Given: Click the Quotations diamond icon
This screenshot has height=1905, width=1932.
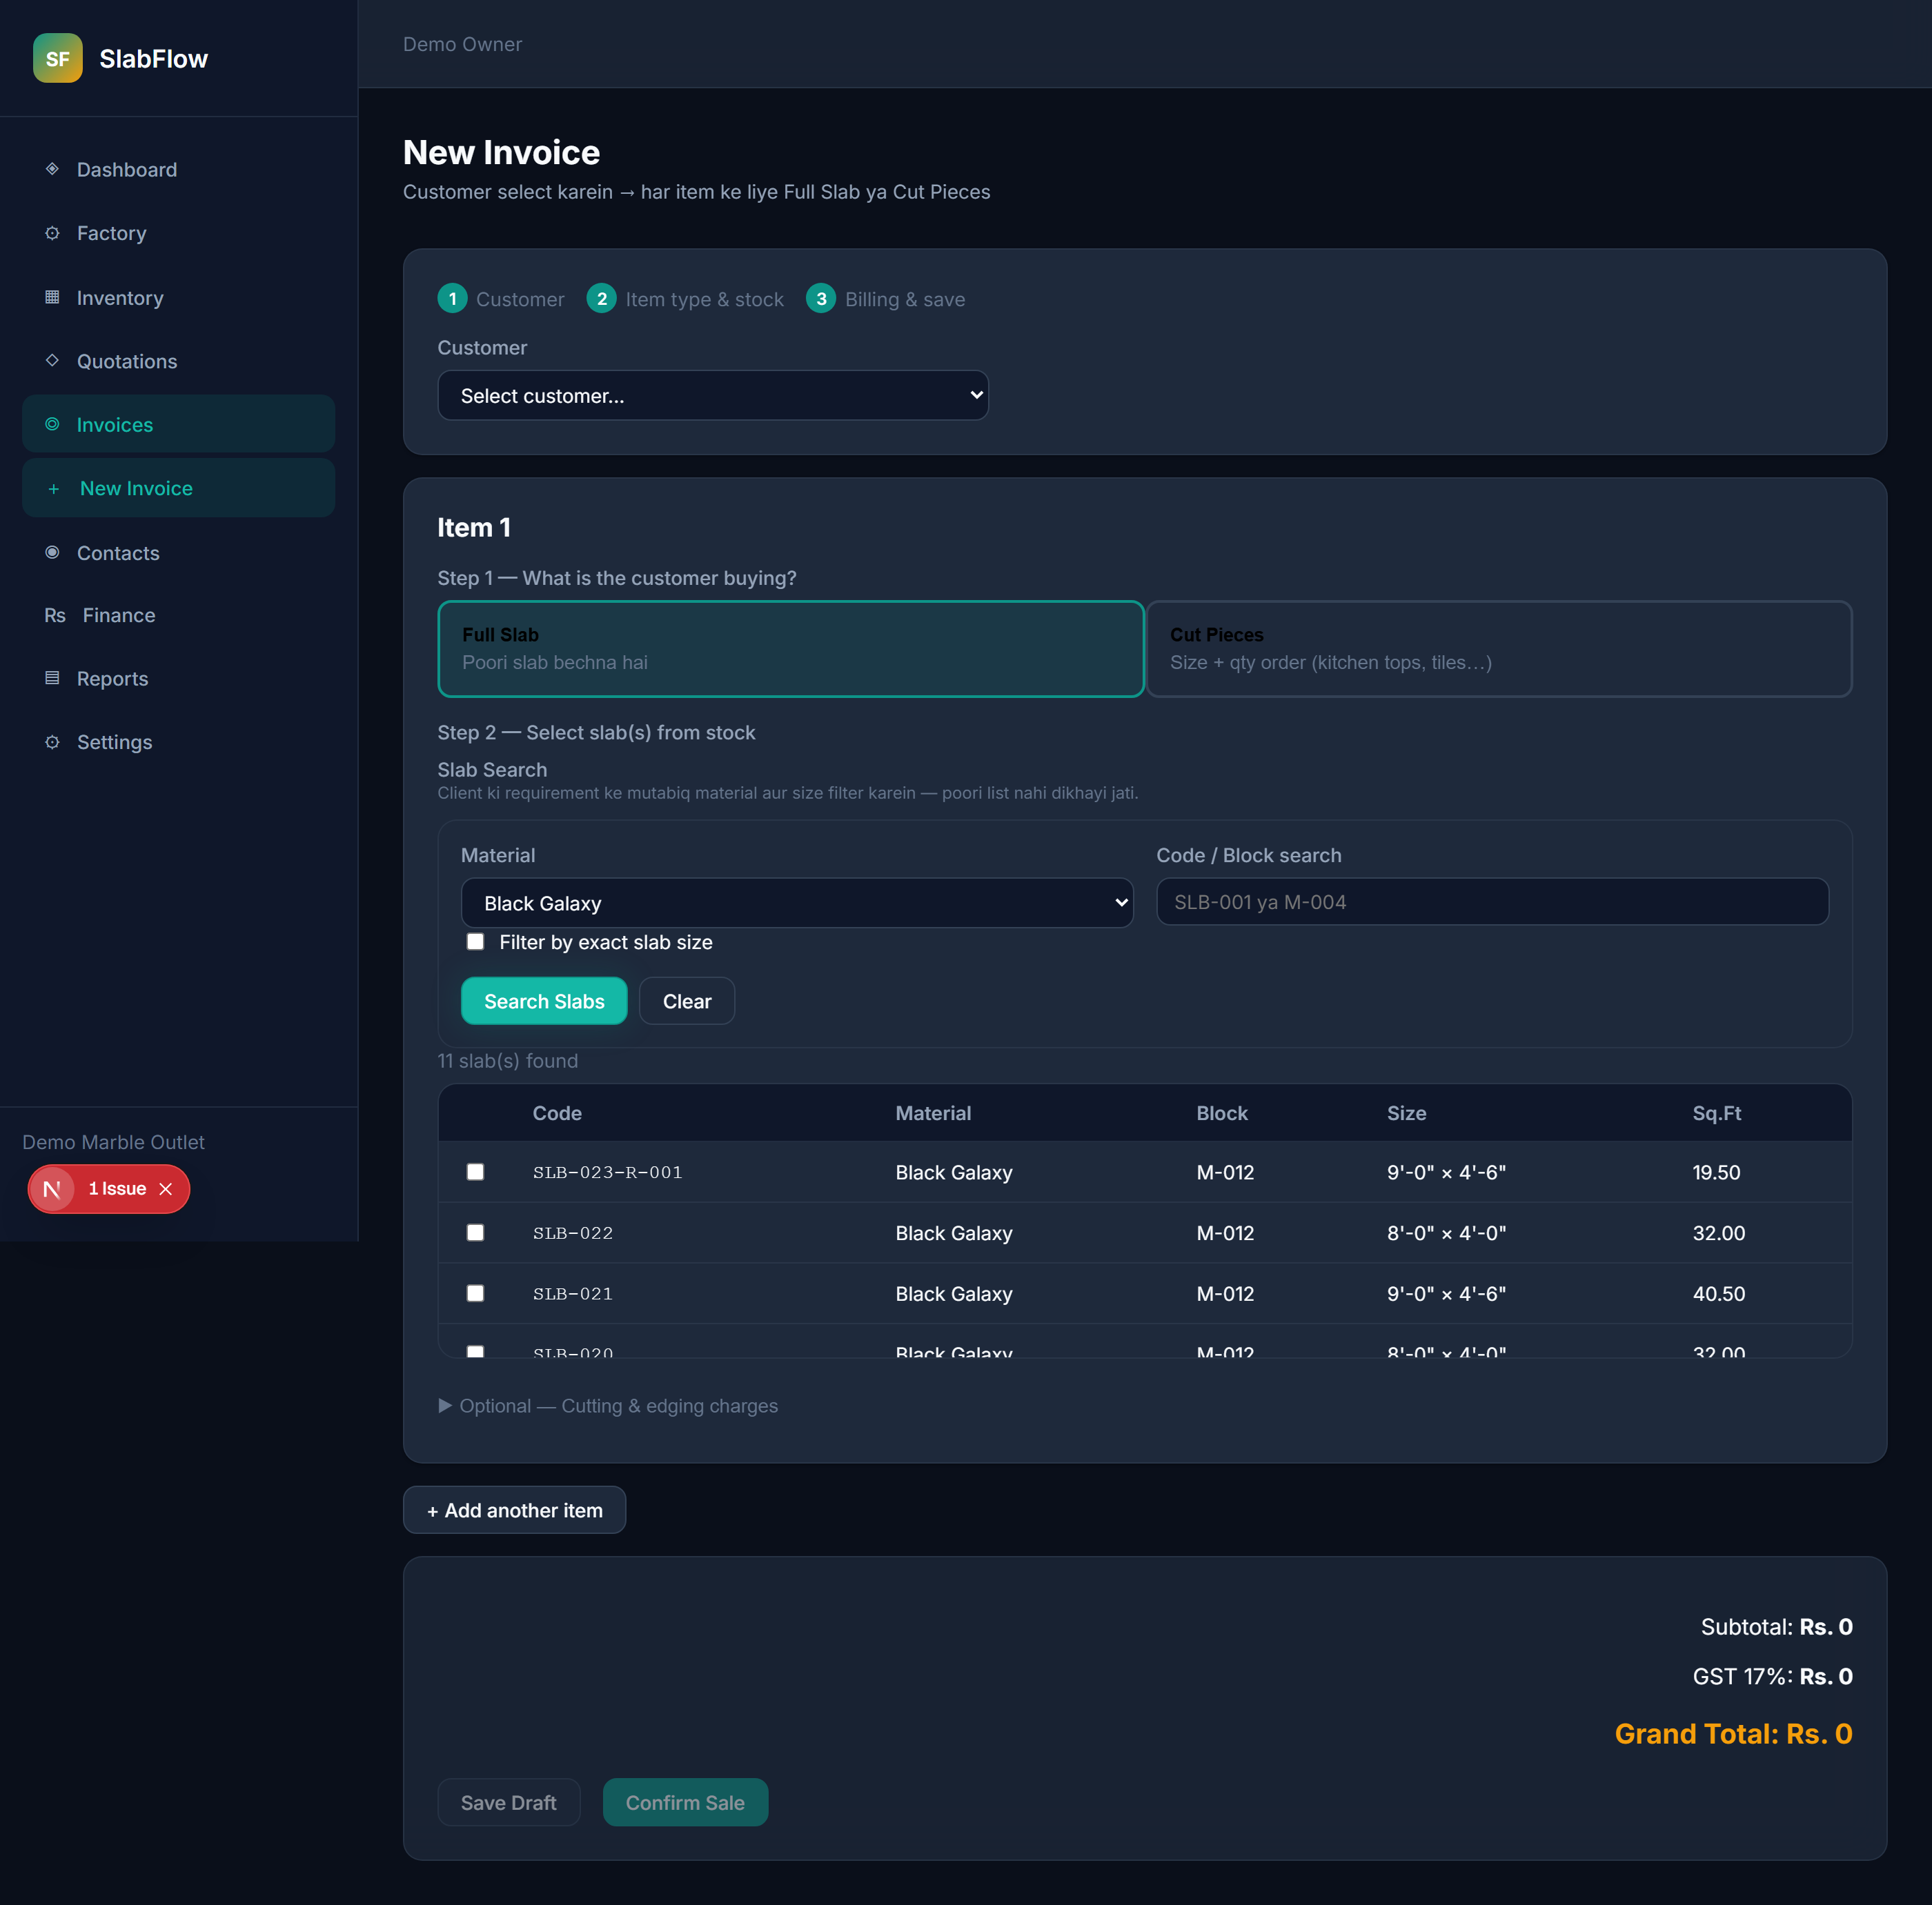Looking at the screenshot, I should (x=52, y=361).
